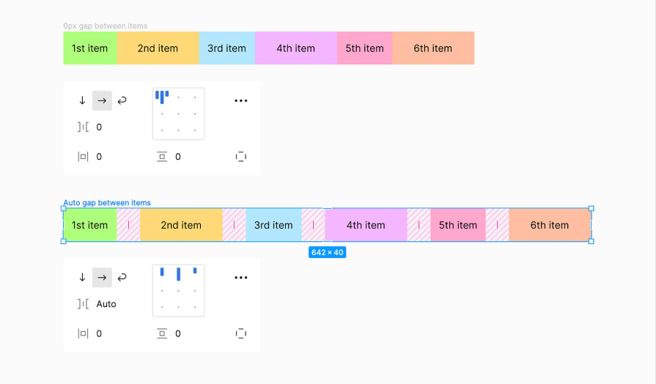This screenshot has width=656, height=384.
Task: Click wrap layout icon in the Auto gap panel
Action: [x=122, y=277]
